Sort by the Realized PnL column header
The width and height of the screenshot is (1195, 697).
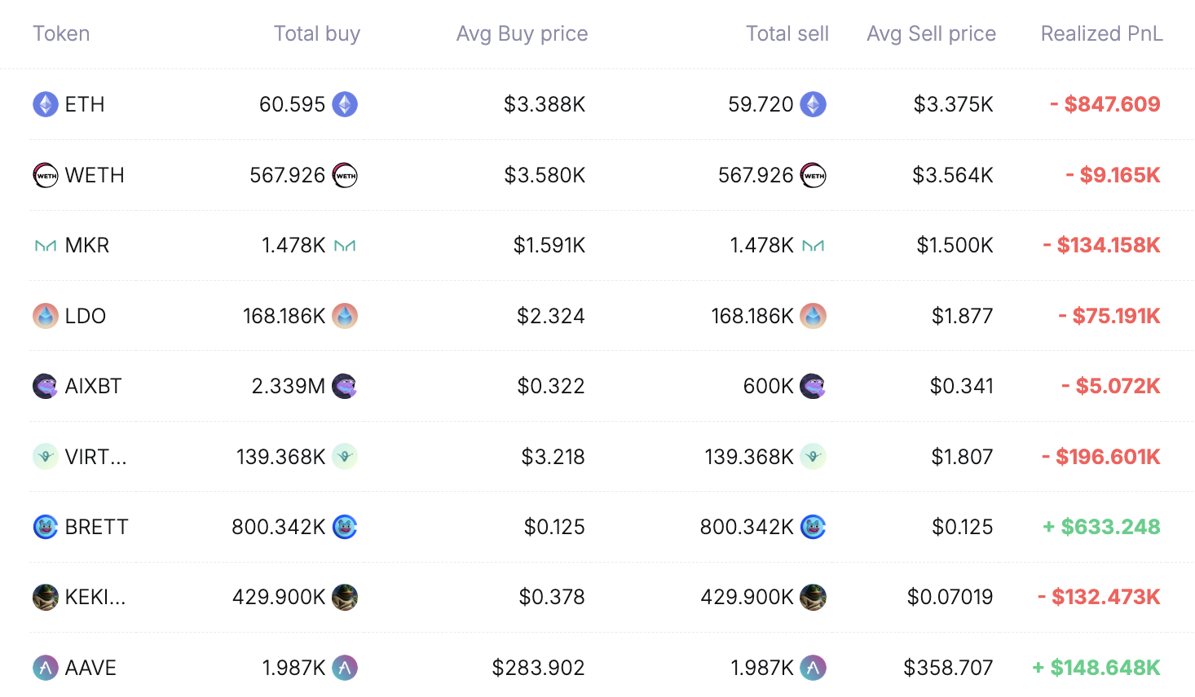click(1101, 33)
